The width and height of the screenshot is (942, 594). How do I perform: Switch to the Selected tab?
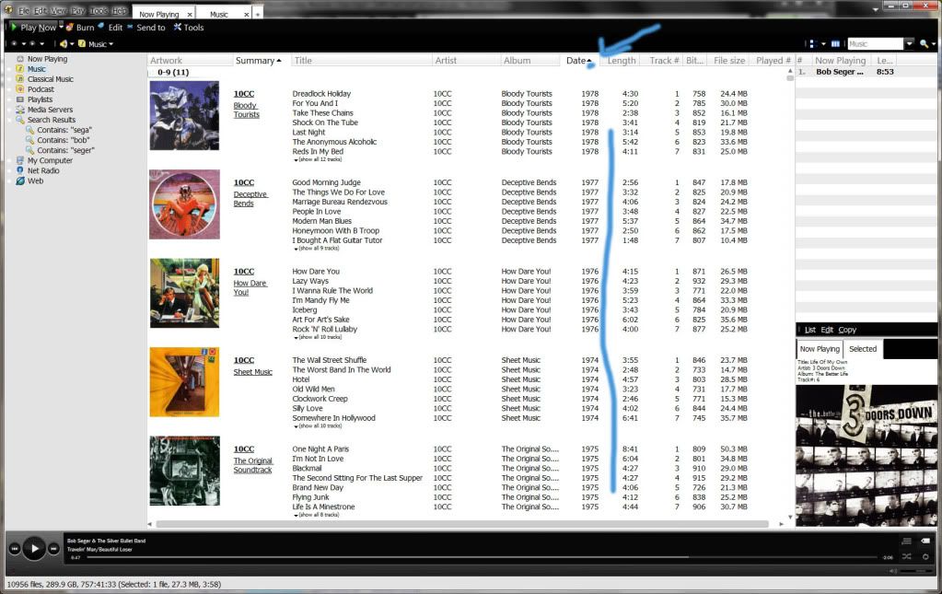click(863, 349)
